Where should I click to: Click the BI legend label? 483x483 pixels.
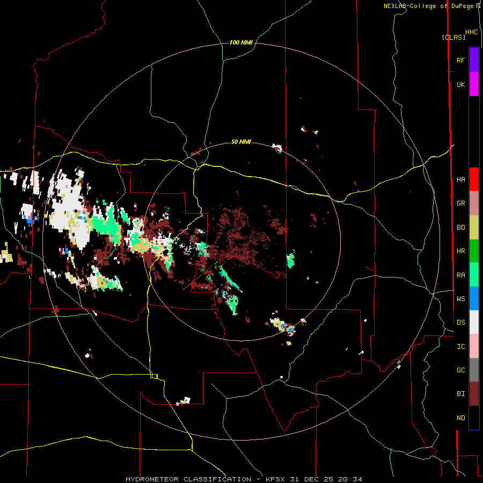pos(460,394)
